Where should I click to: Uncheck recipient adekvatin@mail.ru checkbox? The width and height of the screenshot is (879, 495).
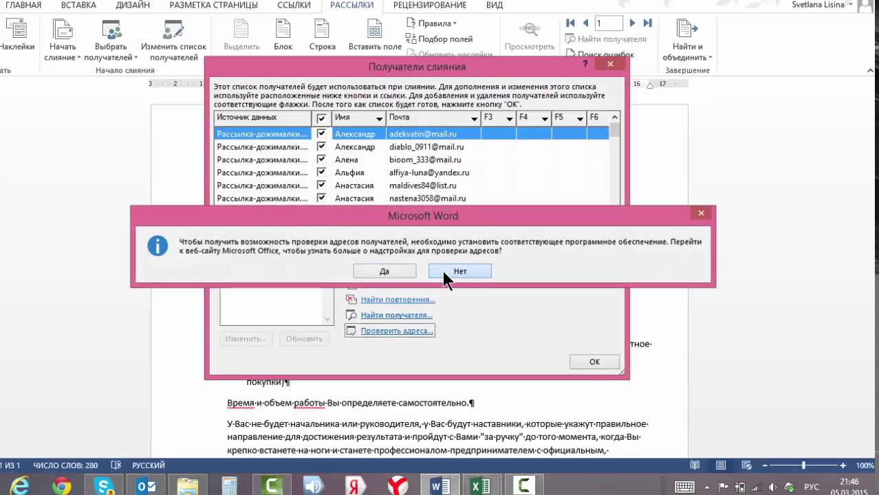point(321,133)
